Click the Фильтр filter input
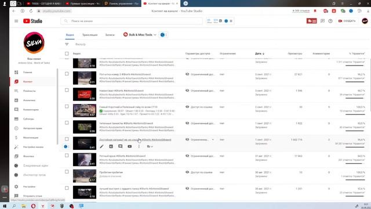This screenshot has height=209, width=371. [81, 44]
